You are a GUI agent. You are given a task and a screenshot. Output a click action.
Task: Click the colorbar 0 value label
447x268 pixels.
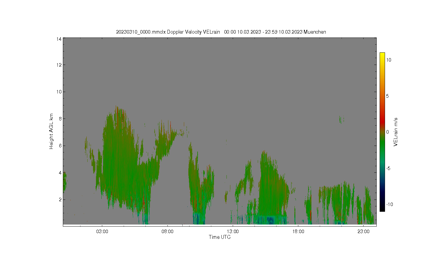pyautogui.click(x=388, y=132)
